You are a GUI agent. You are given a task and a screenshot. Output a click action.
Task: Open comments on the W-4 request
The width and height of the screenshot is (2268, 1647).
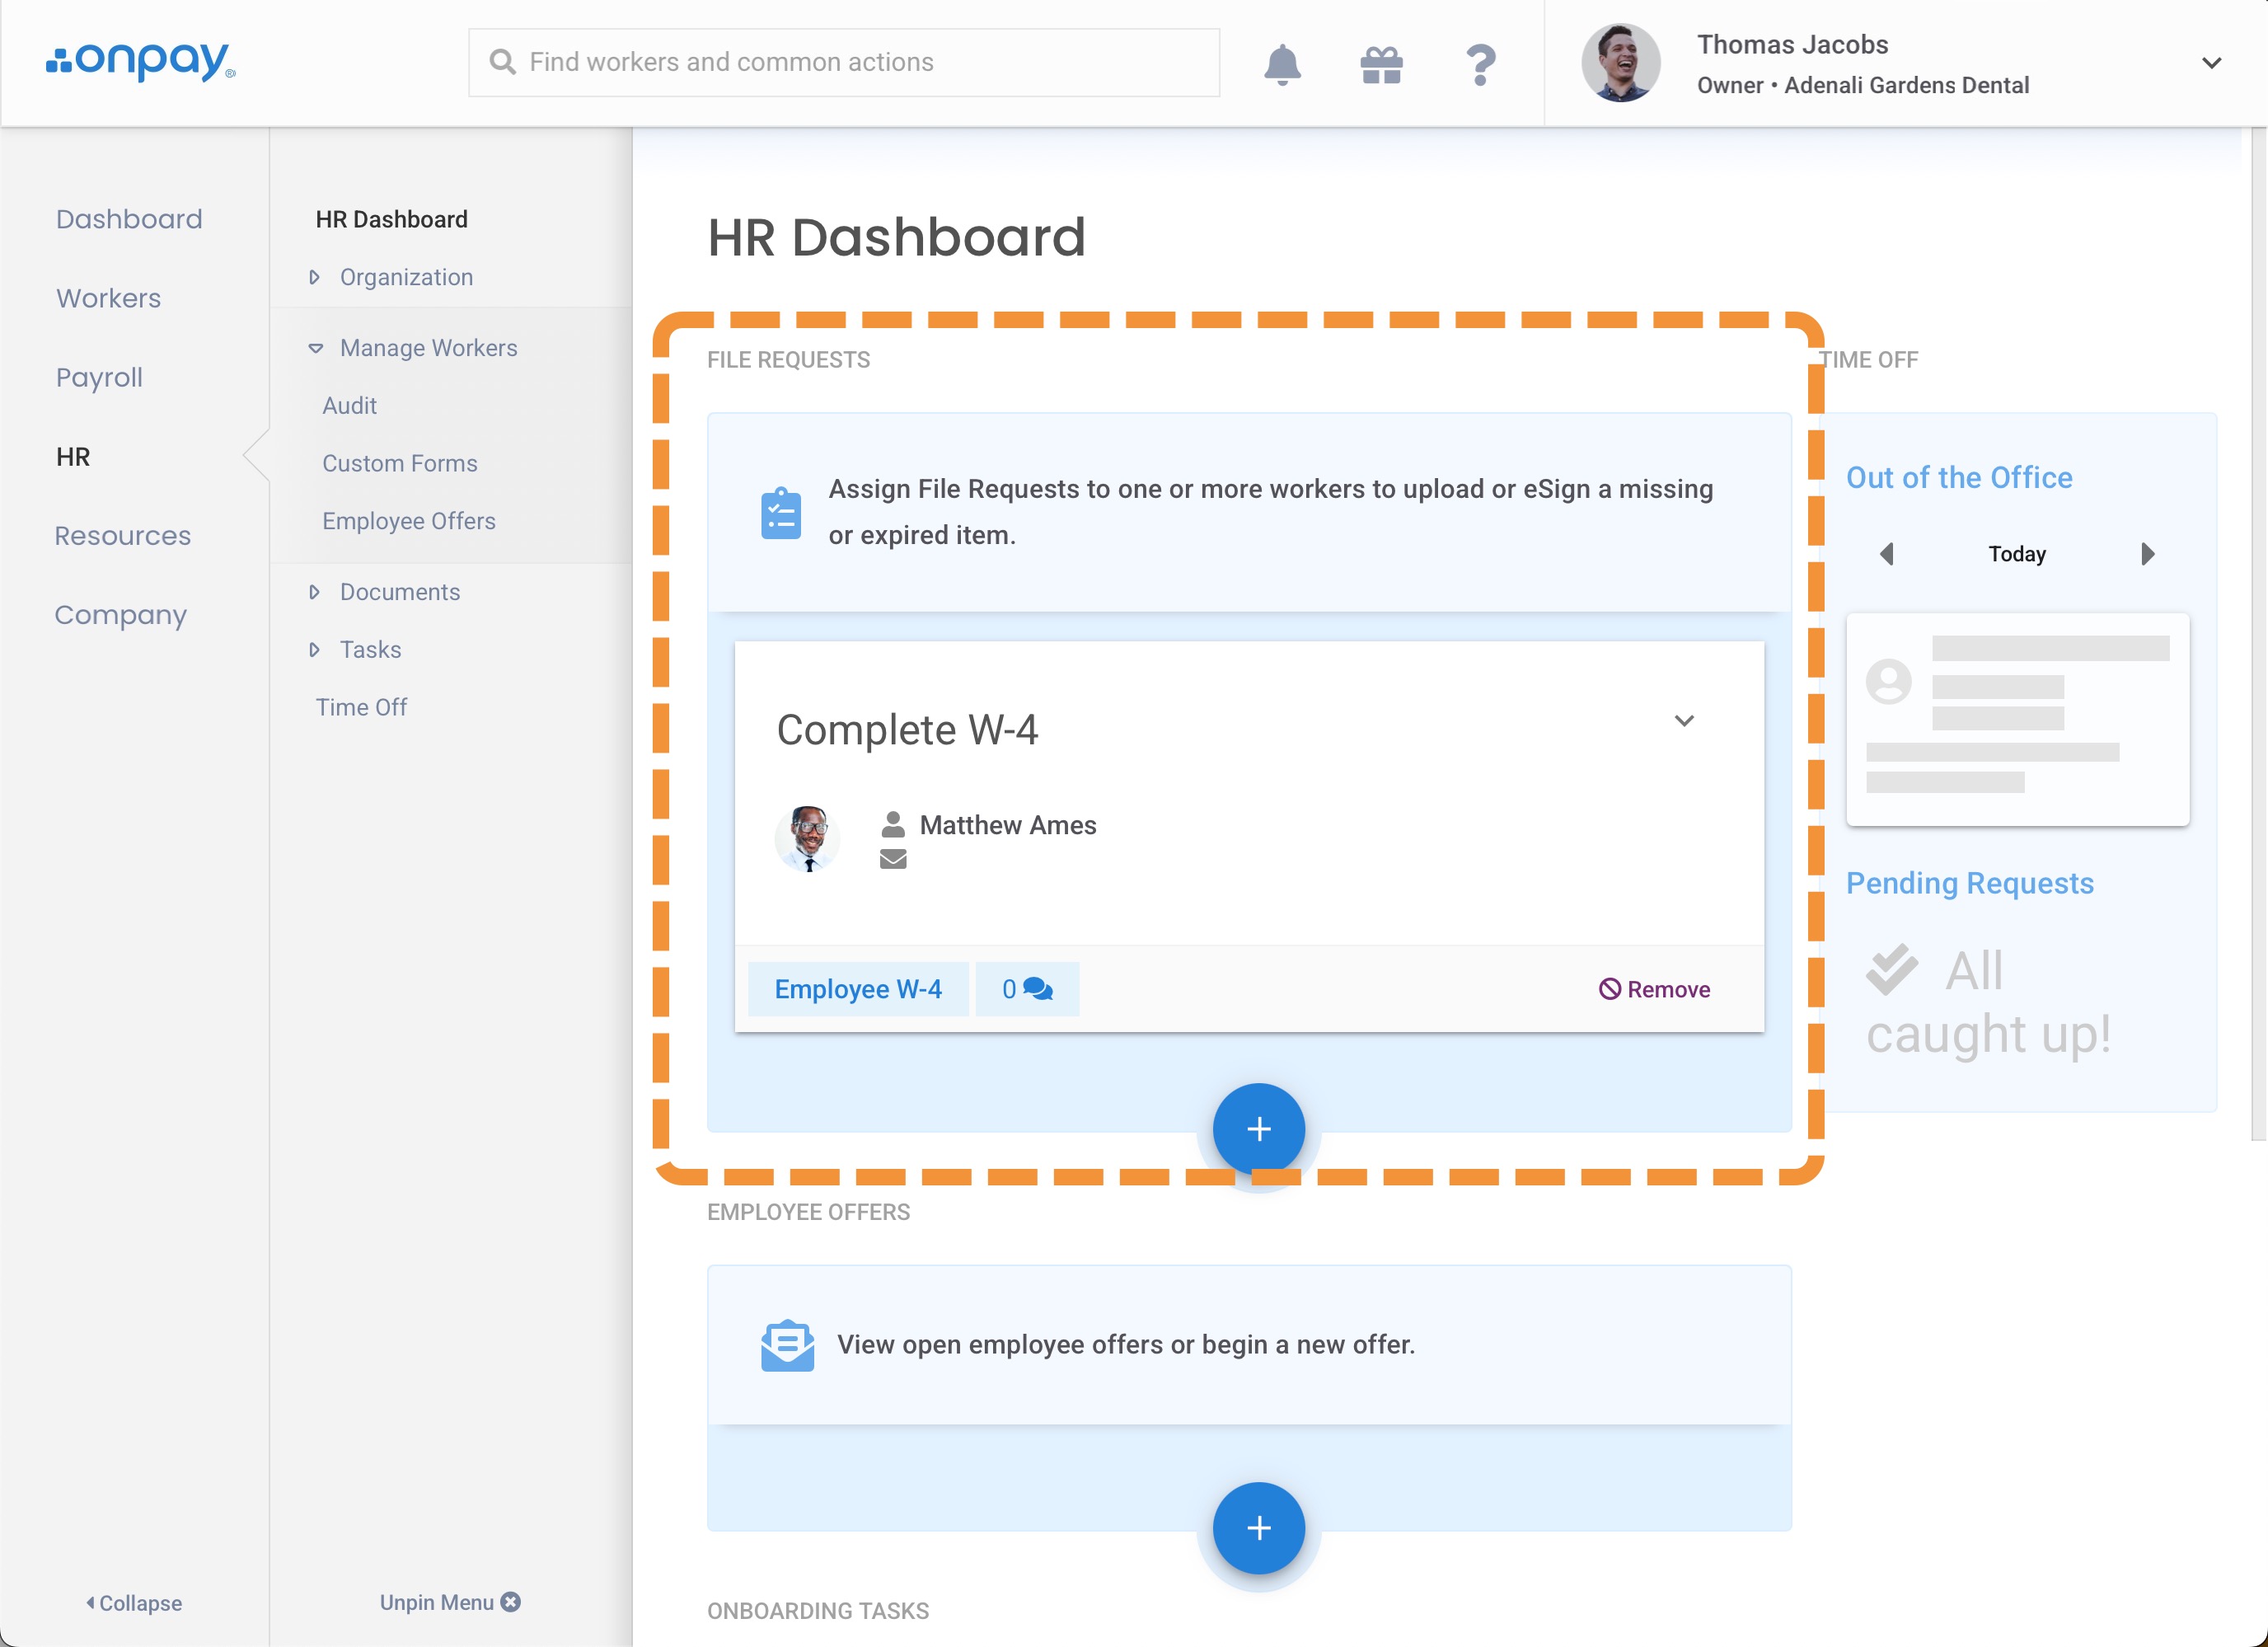pyautogui.click(x=1027, y=989)
